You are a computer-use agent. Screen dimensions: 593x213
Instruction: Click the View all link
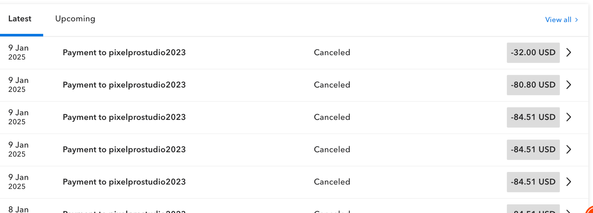point(558,20)
